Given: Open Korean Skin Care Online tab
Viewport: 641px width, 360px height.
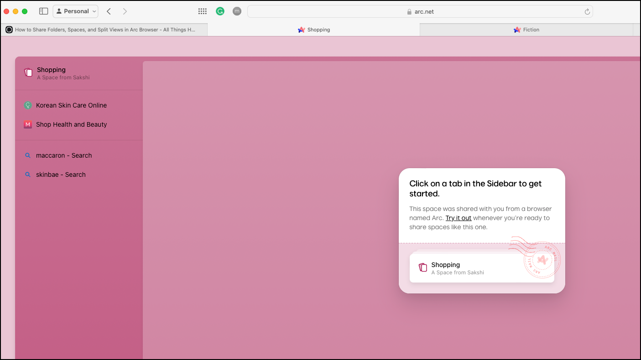Looking at the screenshot, I should tap(79, 105).
